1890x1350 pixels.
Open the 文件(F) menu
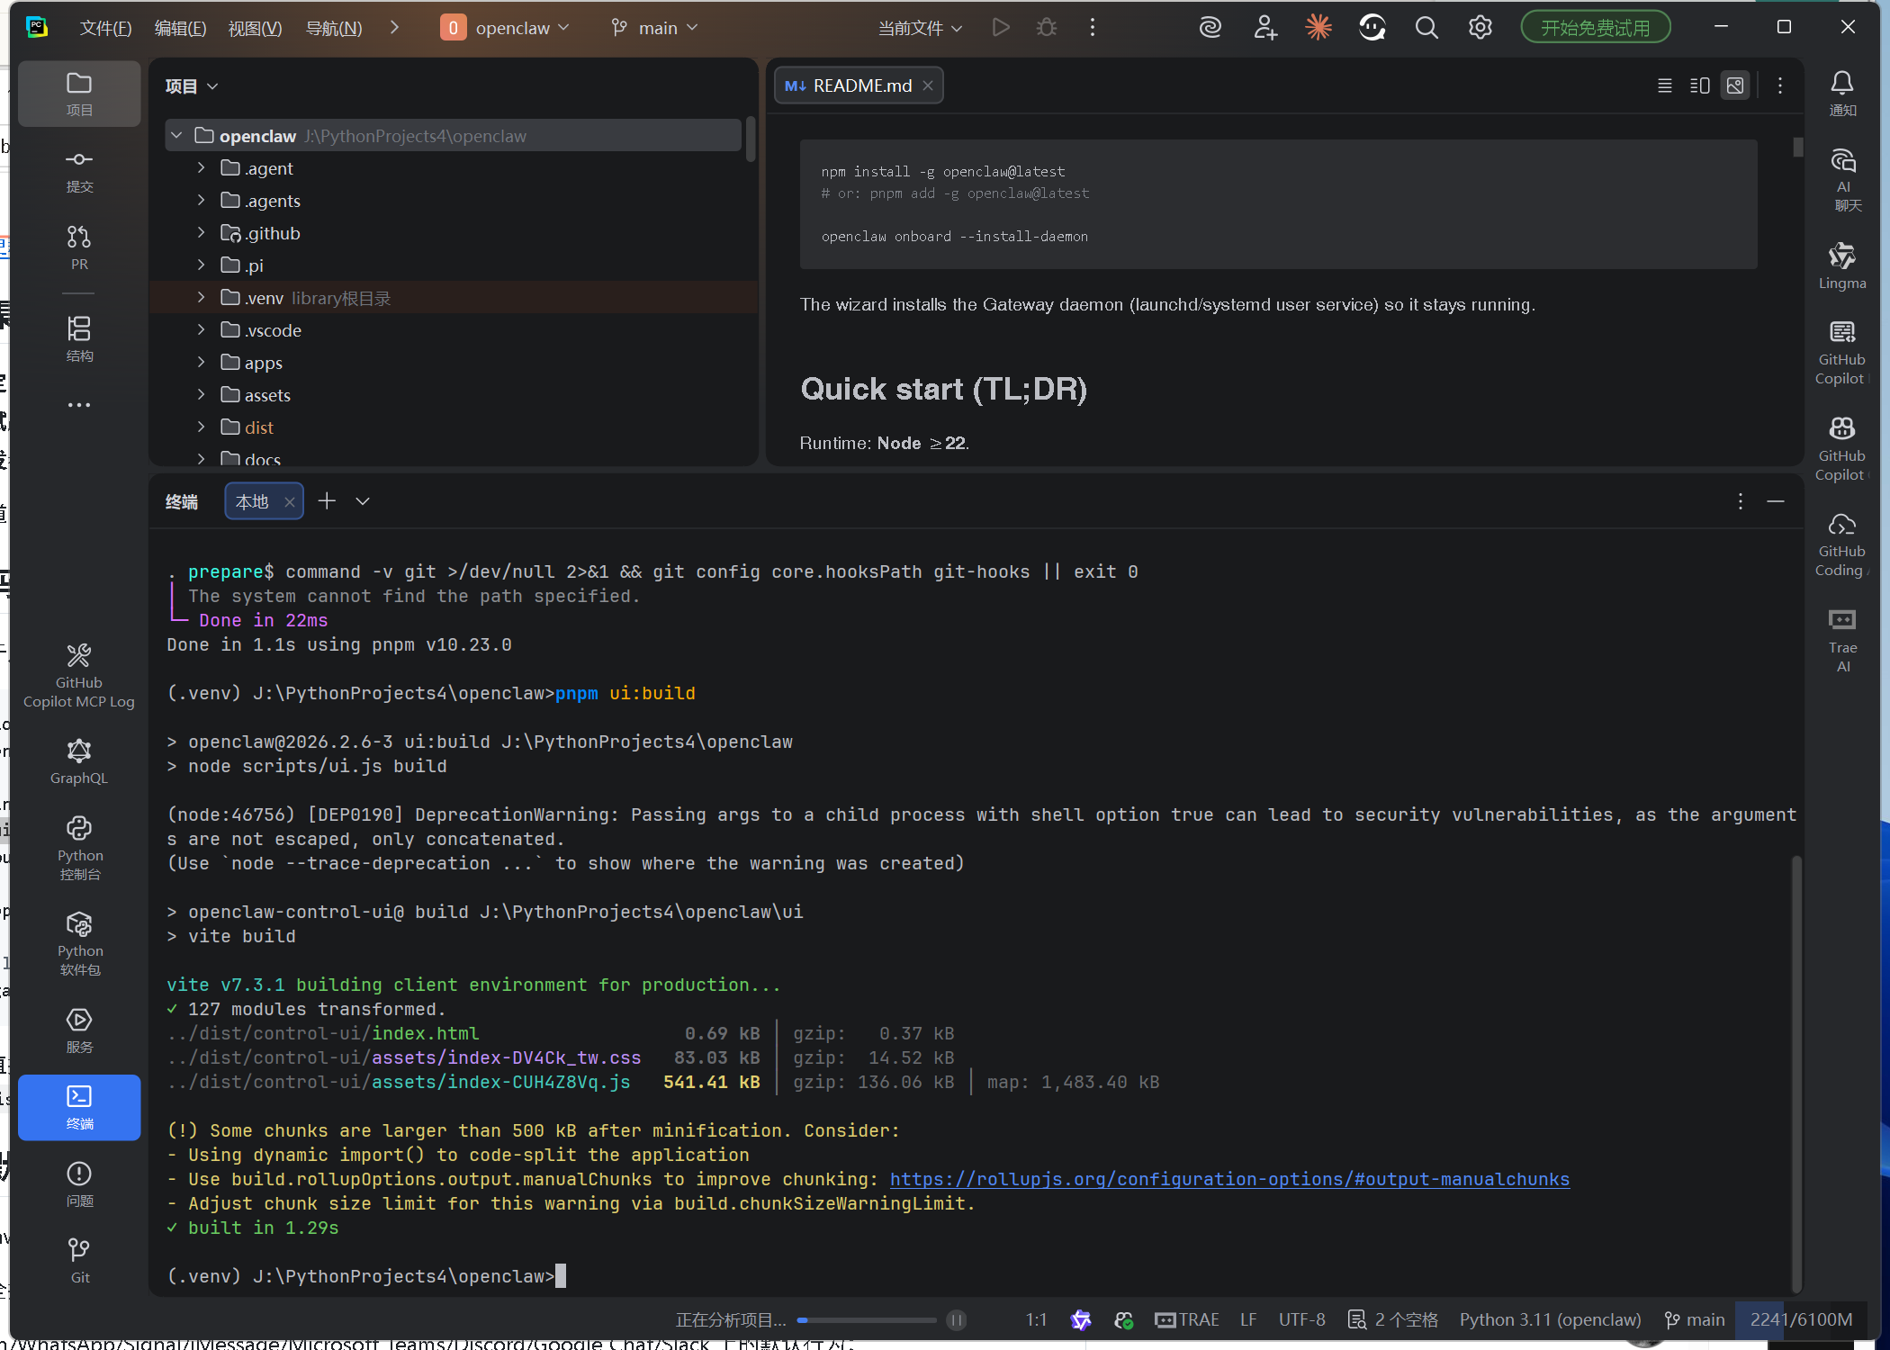[x=105, y=28]
